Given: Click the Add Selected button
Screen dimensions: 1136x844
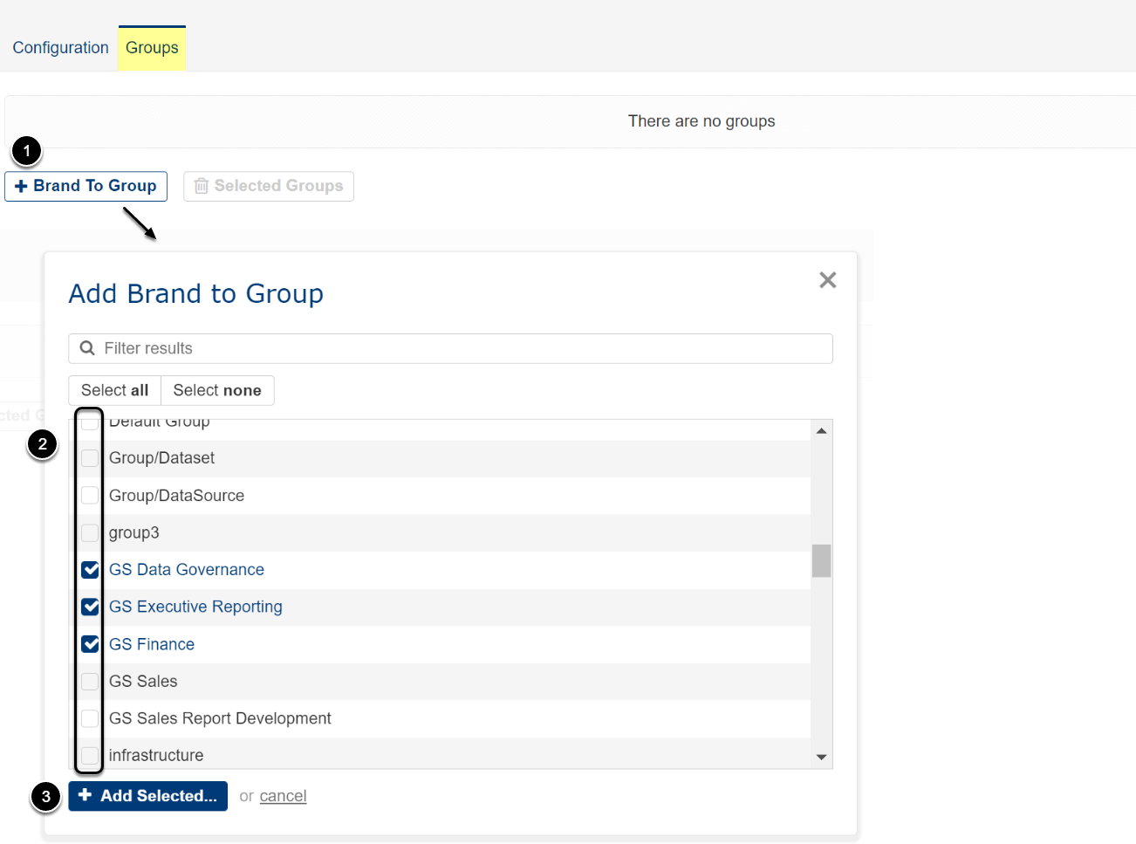Looking at the screenshot, I should (x=147, y=796).
